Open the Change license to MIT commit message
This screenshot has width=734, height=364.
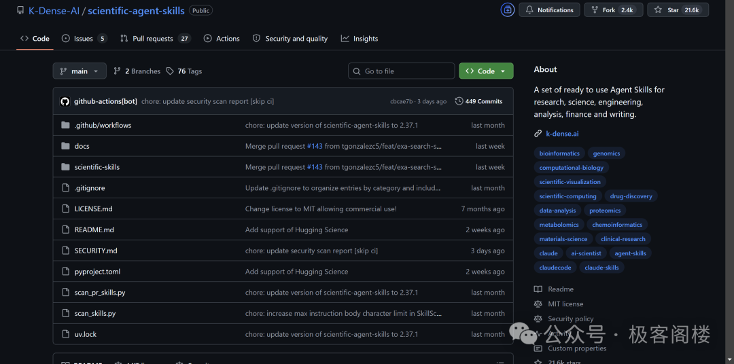(321, 208)
